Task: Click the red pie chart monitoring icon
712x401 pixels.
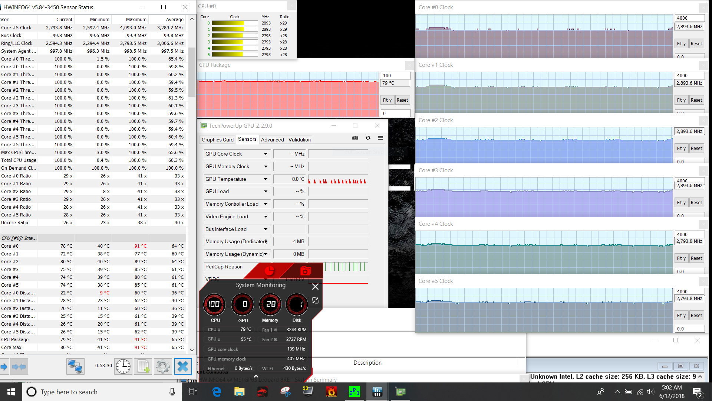Action: 269,271
